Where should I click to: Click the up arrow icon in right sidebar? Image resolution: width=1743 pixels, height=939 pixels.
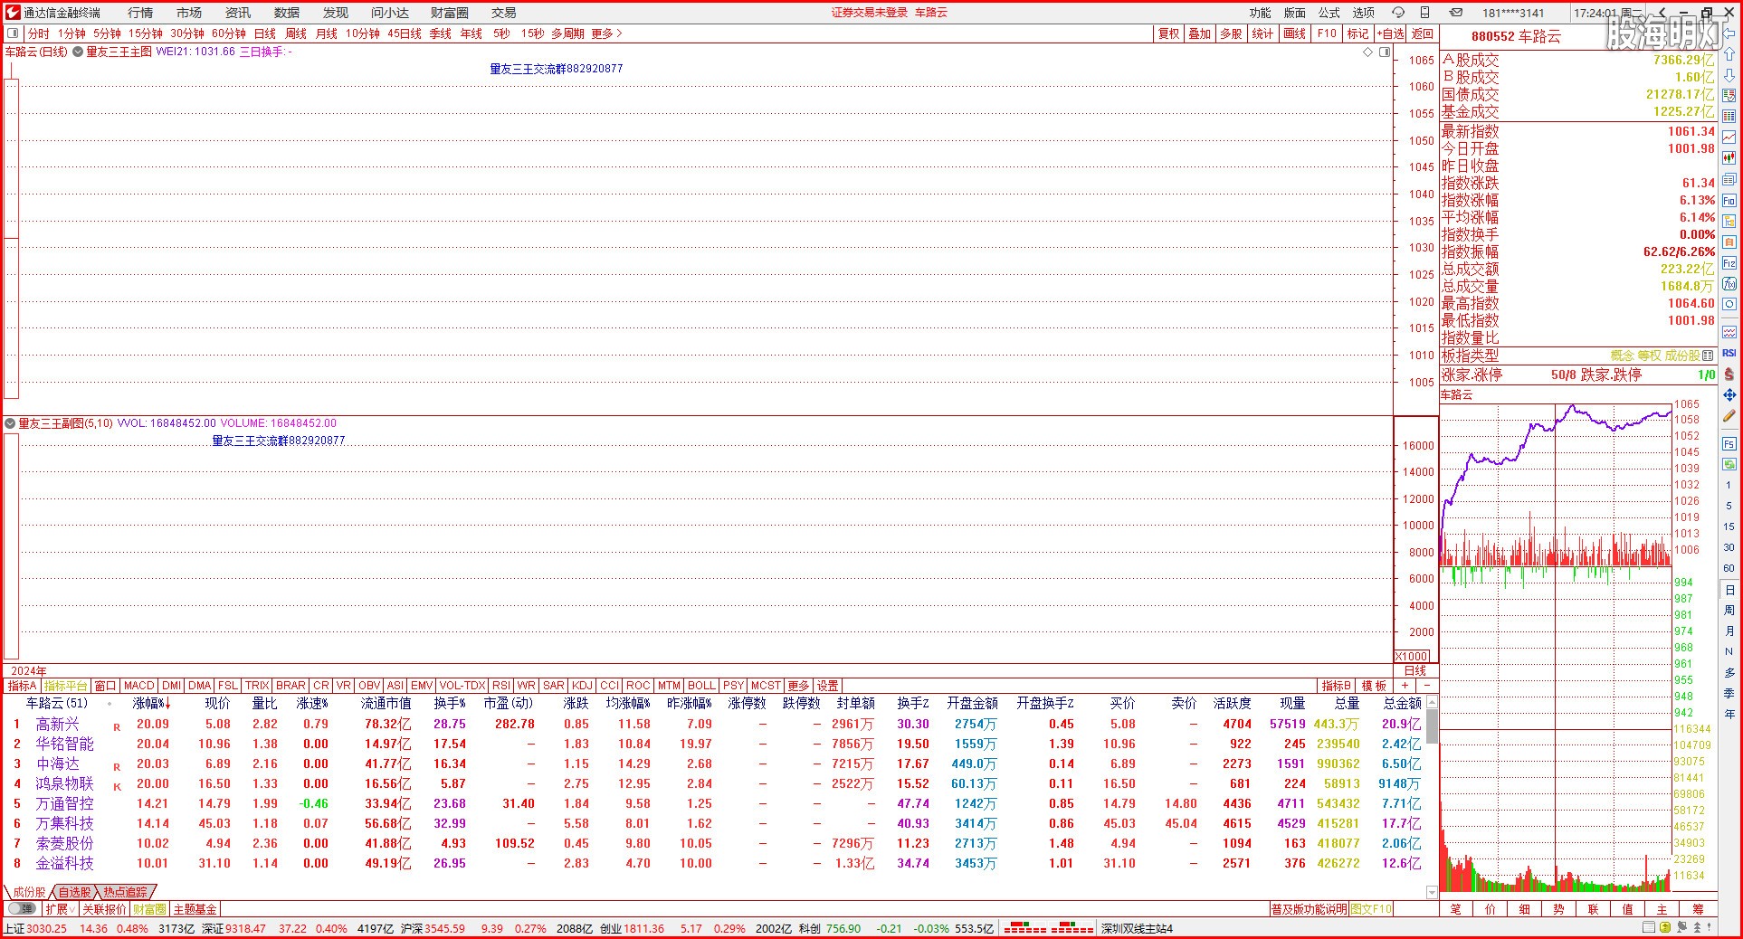1729,56
